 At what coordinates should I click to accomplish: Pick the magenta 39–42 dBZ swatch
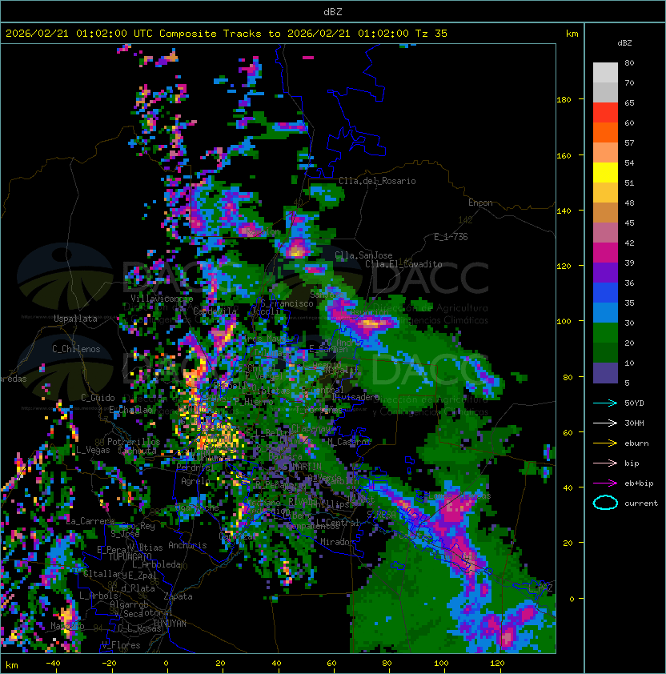tap(605, 253)
